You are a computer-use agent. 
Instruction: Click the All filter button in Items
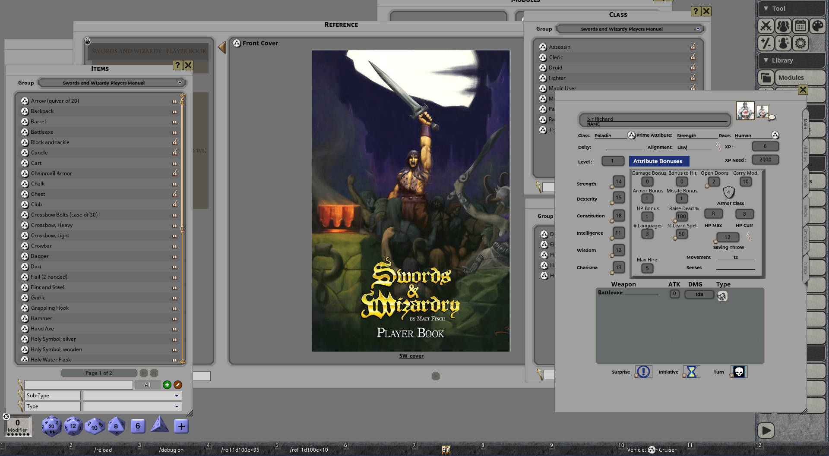tap(147, 385)
